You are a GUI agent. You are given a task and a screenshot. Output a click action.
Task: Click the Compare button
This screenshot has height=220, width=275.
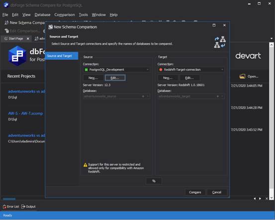[195, 192]
